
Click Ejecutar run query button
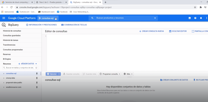52,74
